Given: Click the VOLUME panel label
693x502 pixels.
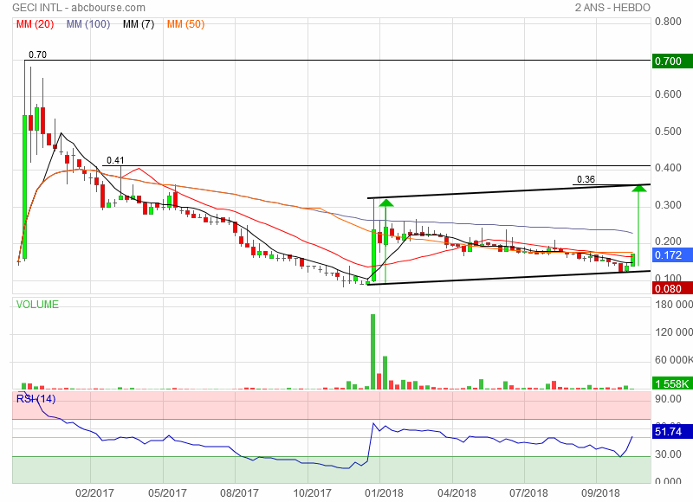Looking at the screenshot, I should [x=37, y=305].
